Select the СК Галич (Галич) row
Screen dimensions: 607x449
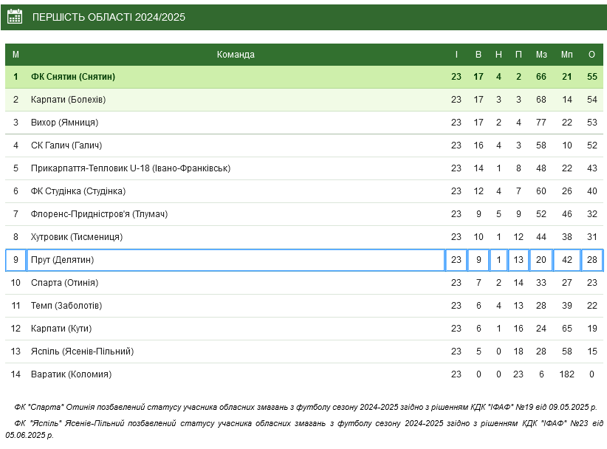pos(304,145)
